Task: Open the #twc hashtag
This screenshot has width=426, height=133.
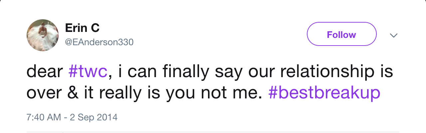Action: click(88, 72)
